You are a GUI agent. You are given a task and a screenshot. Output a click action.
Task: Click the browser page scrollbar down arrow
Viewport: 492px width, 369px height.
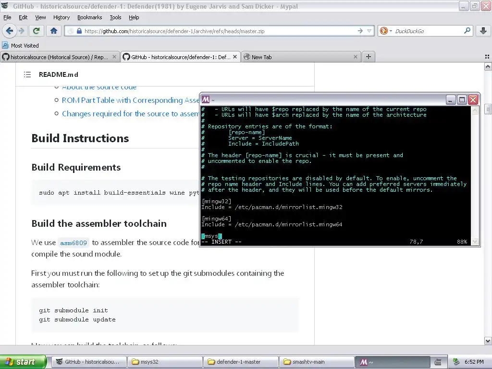(488, 341)
